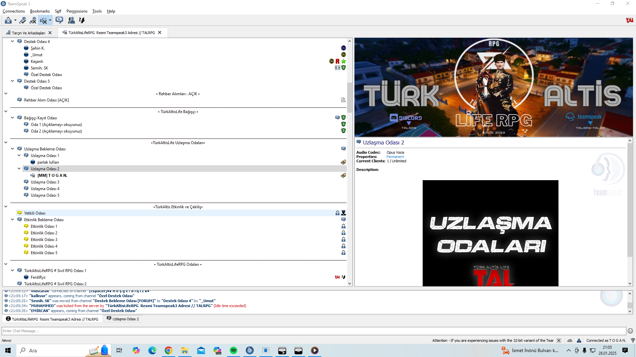Click the green shield badge on Oda 2 row
Screen dimensions: 636x357
click(344, 131)
